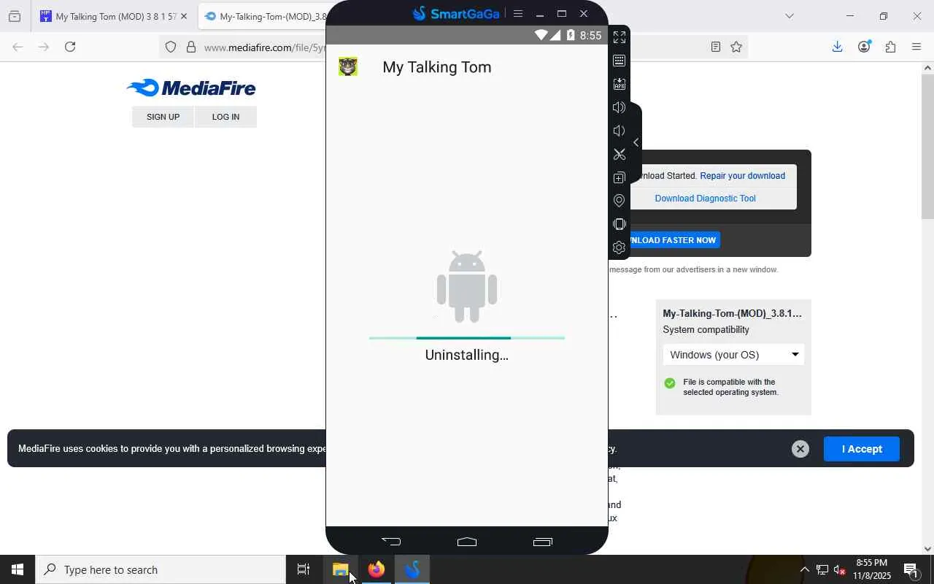The width and height of the screenshot is (934, 584).
Task: Click the "Uninstalling…" status text
Action: tap(467, 355)
